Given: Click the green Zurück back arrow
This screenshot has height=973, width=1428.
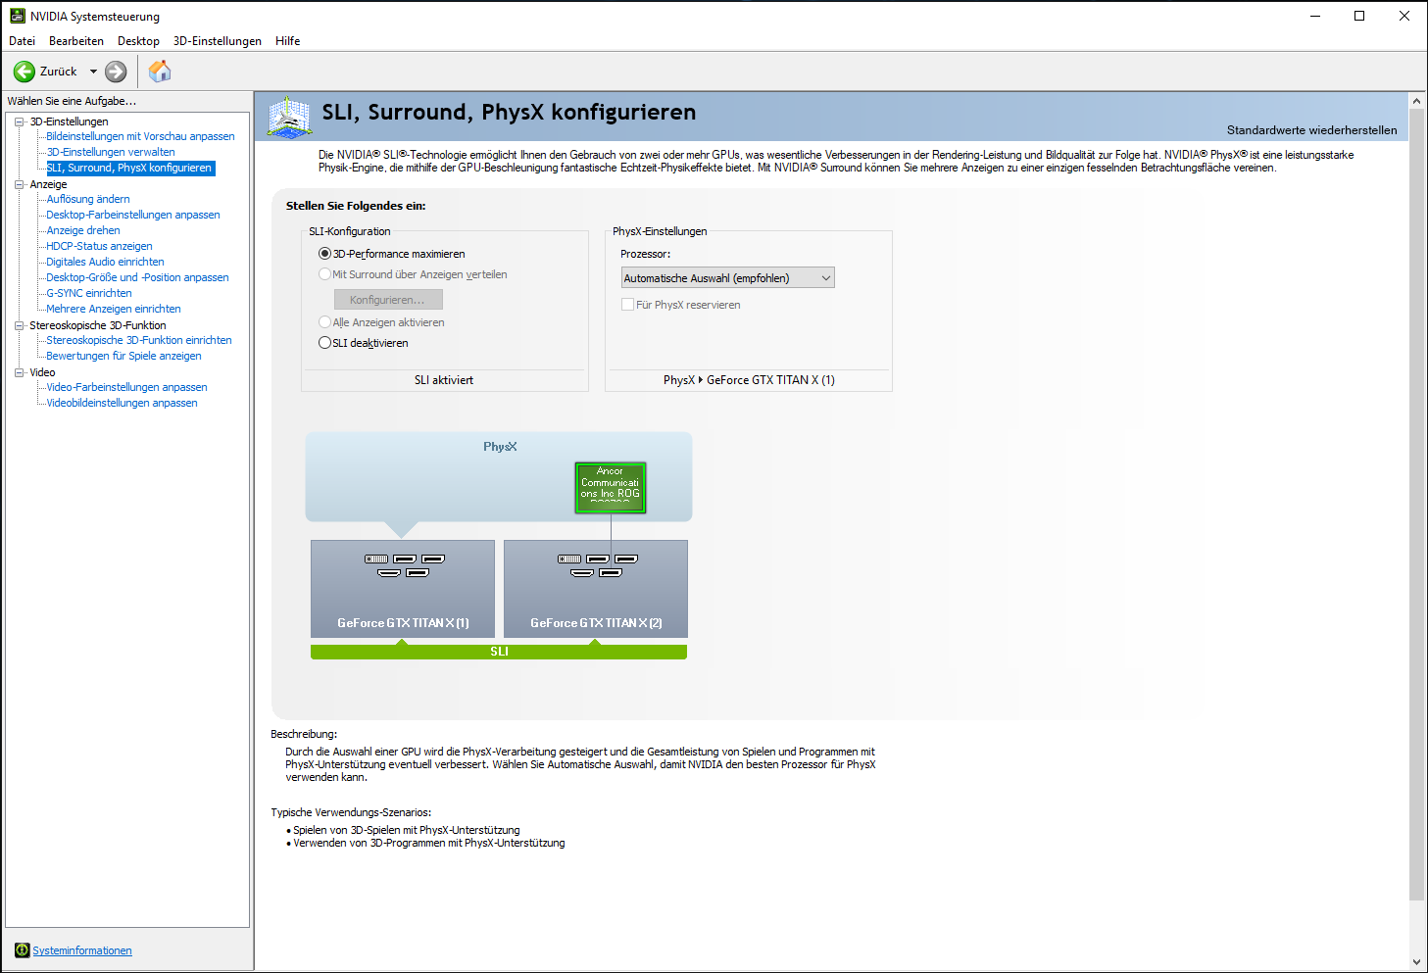Looking at the screenshot, I should pyautogui.click(x=25, y=72).
